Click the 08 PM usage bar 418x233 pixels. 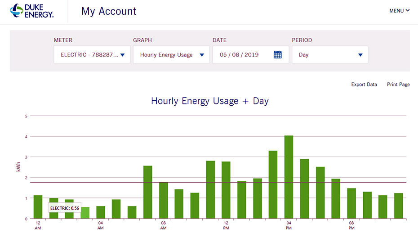351,203
